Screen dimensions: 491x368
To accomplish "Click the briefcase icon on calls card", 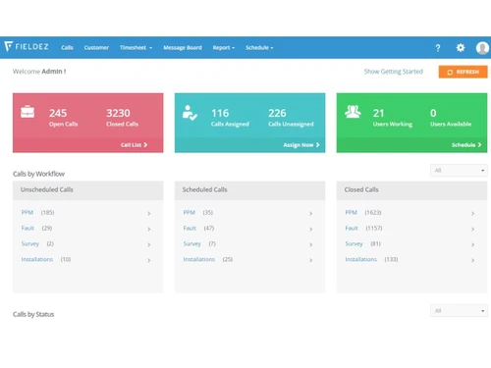I will 27,112.
